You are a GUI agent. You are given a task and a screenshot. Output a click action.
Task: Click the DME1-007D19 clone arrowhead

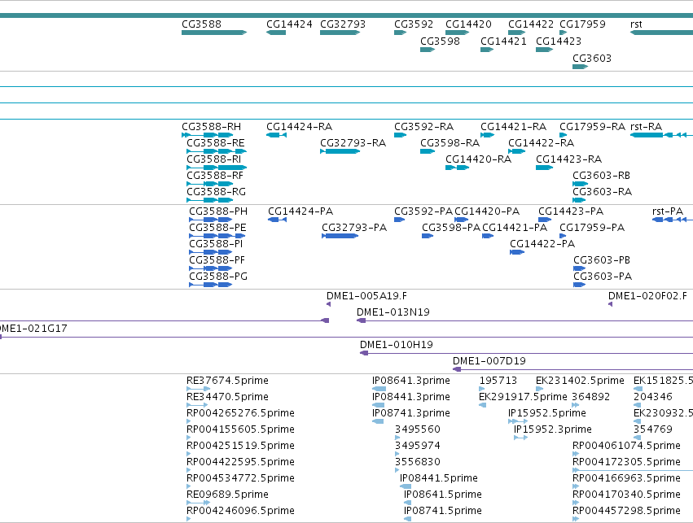(457, 369)
